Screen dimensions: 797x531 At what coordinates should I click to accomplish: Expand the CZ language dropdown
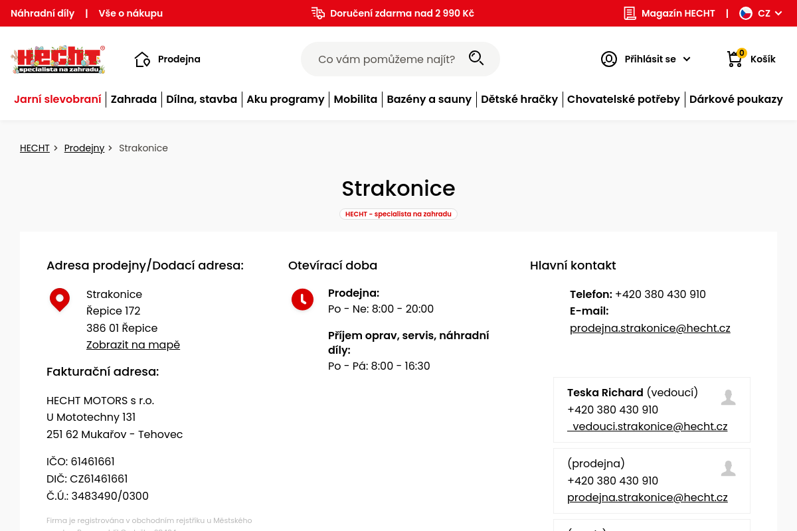[778, 13]
